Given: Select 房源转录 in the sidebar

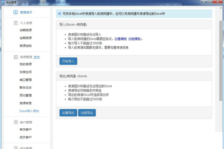Looking at the screenshot, I should [26, 103].
